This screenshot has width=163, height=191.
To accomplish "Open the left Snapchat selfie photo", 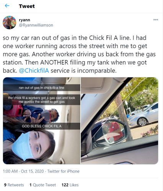I will (x=42, y=121).
